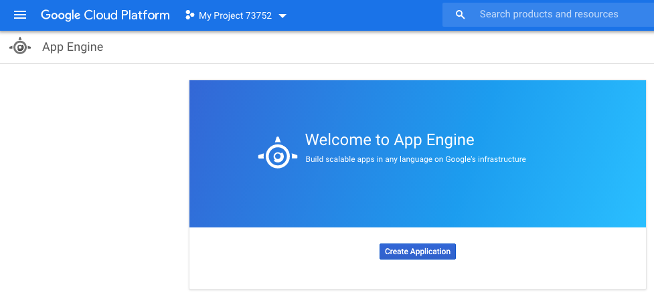Viewport: 654px width, 299px height.
Task: Click the project hexagon dots icon
Action: [x=190, y=15]
